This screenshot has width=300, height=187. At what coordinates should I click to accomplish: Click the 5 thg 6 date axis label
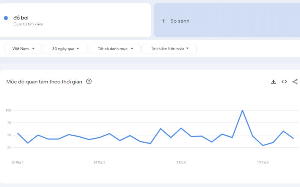pos(181,162)
